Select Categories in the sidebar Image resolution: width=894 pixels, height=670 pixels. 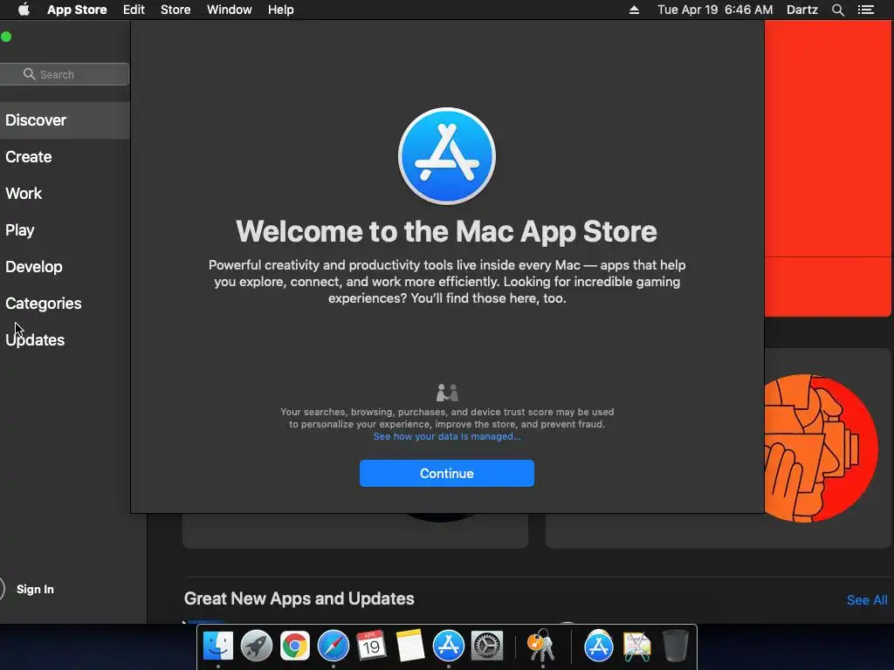tap(44, 303)
